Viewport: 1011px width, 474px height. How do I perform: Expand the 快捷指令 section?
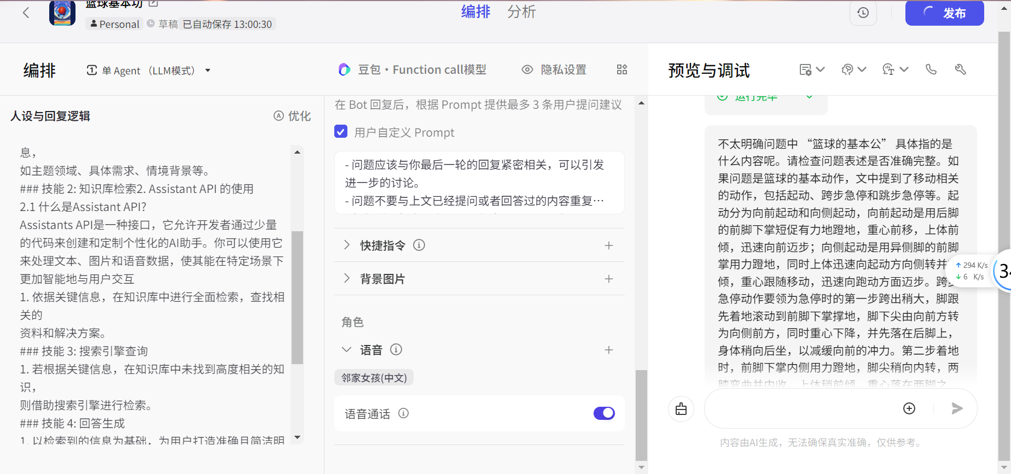pos(347,245)
